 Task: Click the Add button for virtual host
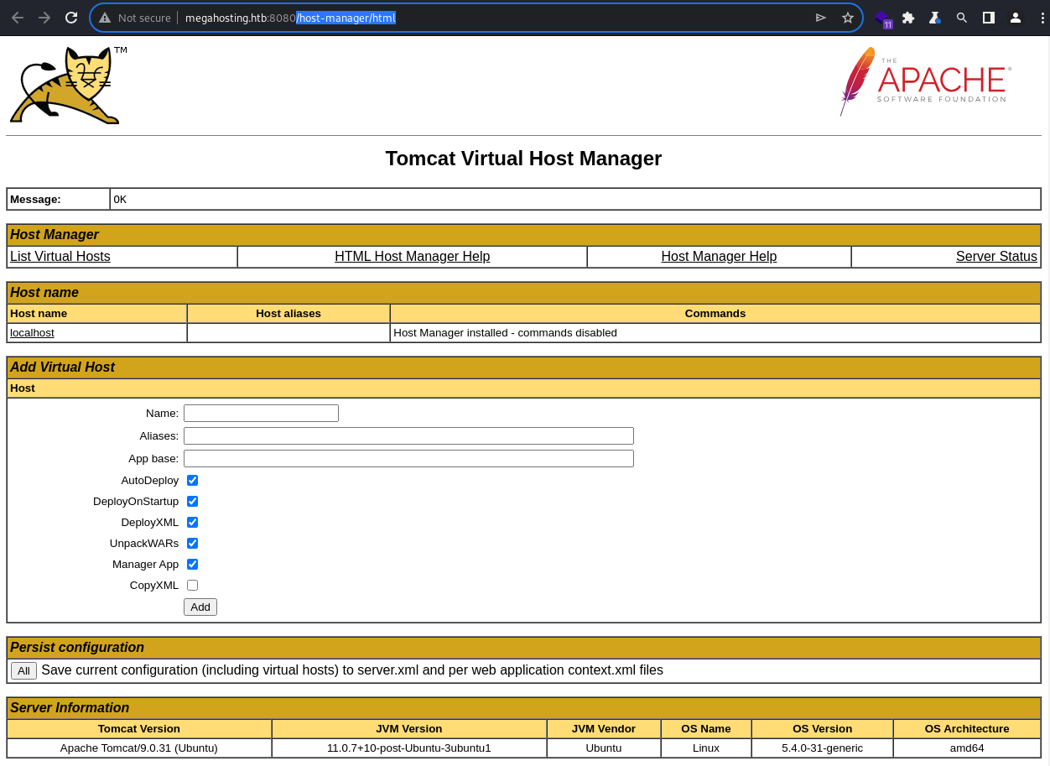tap(200, 607)
